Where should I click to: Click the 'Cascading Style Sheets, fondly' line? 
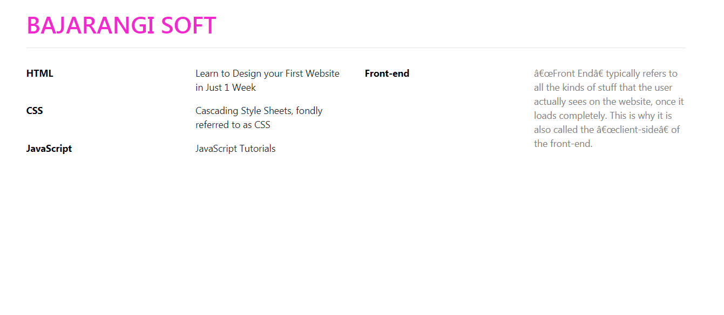pyautogui.click(x=259, y=111)
